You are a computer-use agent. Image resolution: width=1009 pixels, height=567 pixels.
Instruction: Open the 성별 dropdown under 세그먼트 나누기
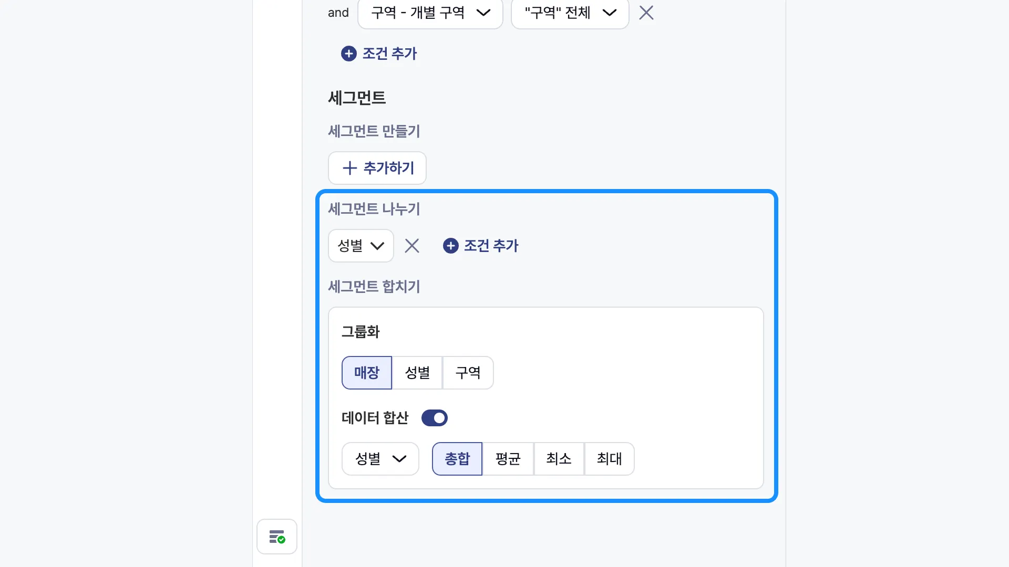coord(361,246)
